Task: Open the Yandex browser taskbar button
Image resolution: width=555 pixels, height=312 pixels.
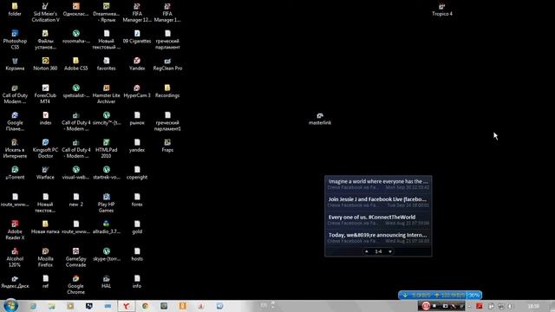Action: point(127,306)
